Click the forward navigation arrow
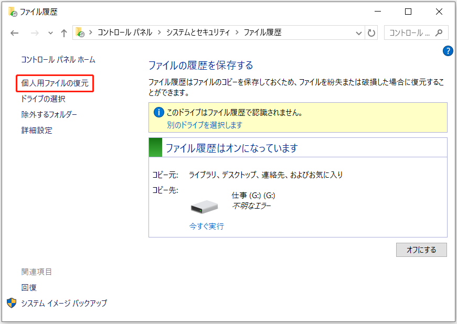This screenshot has height=324, width=457. 35,33
